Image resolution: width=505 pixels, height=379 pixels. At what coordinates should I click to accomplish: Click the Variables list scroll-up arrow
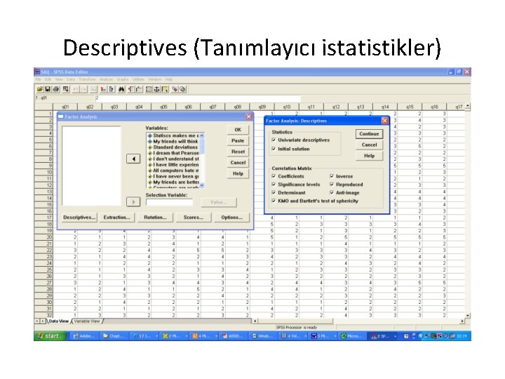[x=202, y=135]
